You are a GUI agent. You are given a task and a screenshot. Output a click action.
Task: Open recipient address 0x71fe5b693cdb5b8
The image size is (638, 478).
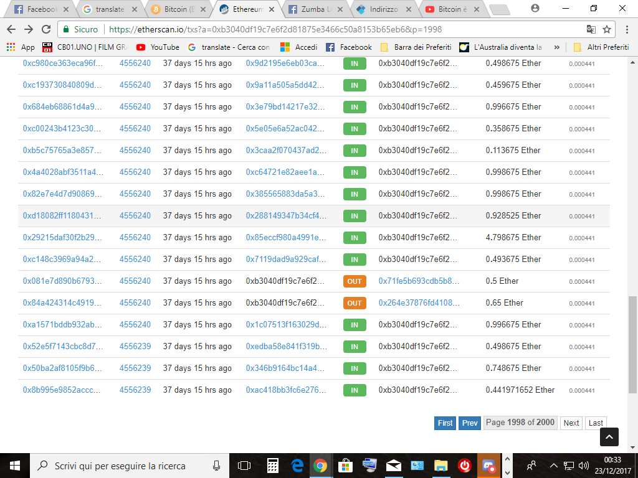click(x=419, y=281)
